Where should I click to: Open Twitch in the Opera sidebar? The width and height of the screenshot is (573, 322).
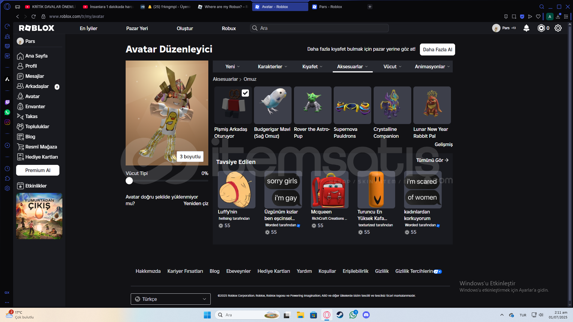tap(7, 102)
